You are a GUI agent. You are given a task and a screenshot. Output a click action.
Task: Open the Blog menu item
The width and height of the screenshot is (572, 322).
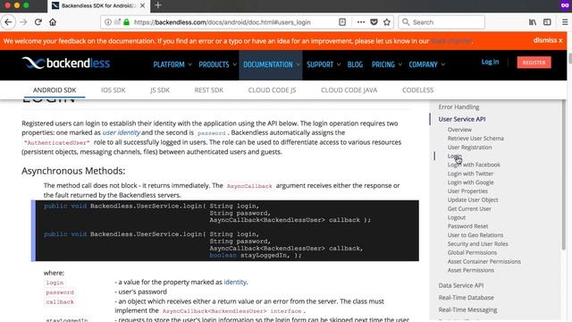(x=355, y=64)
